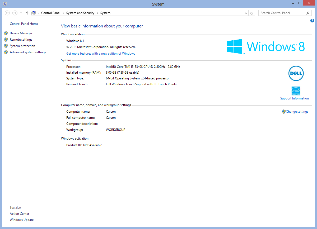
Task: Go up one level with Up arrow
Action: (x=27, y=13)
